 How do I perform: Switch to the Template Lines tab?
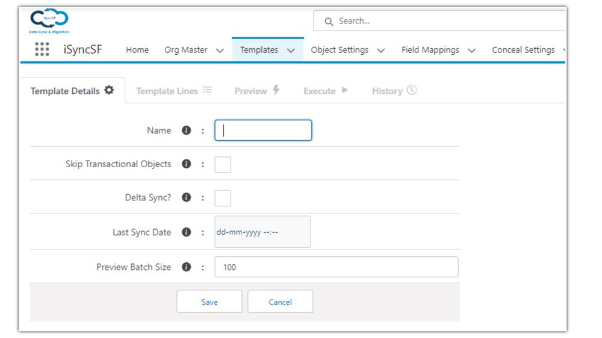[x=173, y=91]
